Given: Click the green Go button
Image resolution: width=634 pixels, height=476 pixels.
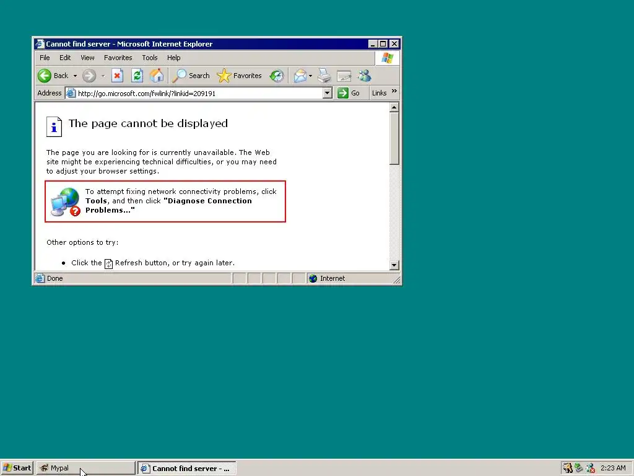Looking at the screenshot, I should [349, 93].
